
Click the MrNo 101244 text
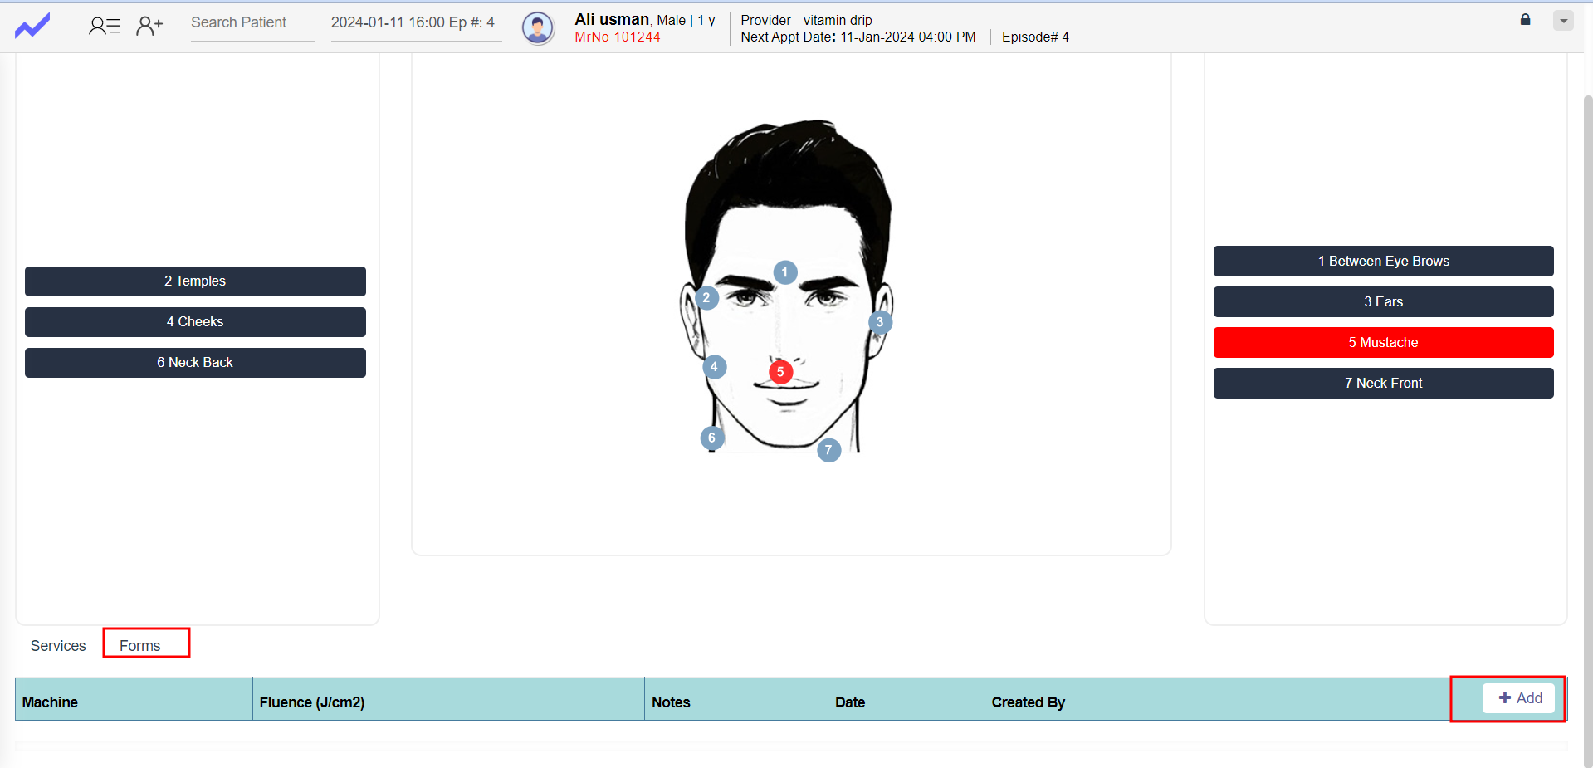click(x=618, y=37)
